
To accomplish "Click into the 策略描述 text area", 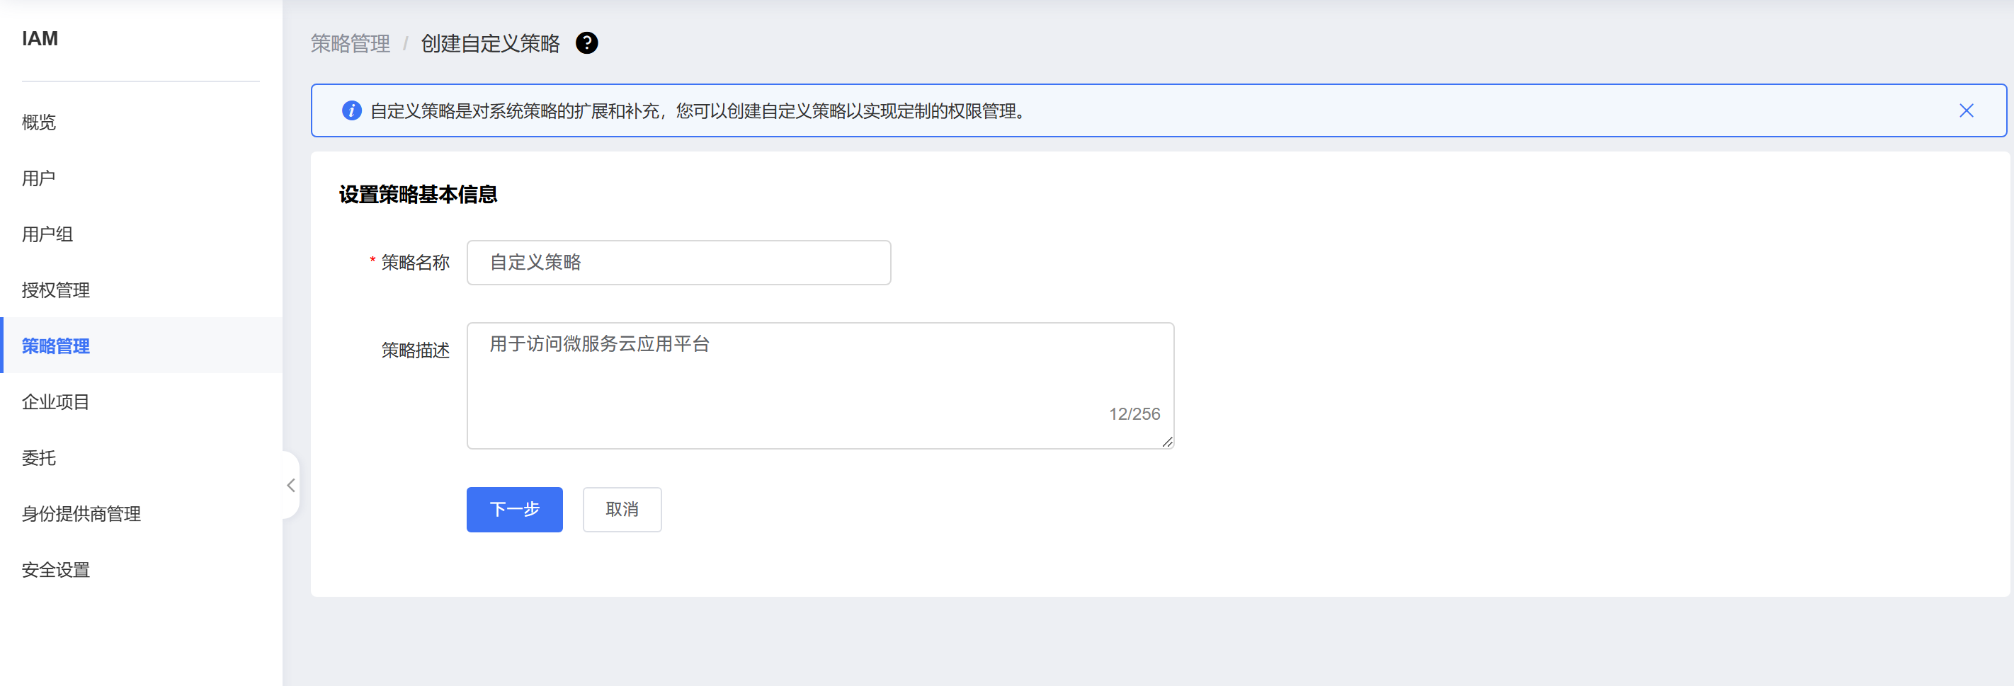I will point(820,386).
